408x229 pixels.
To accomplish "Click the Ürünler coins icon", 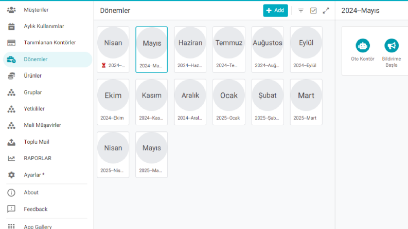I will pyautogui.click(x=11, y=76).
